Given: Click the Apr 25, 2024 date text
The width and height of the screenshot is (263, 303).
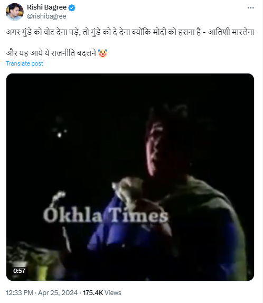Looking at the screenshot, I should coord(58,293).
